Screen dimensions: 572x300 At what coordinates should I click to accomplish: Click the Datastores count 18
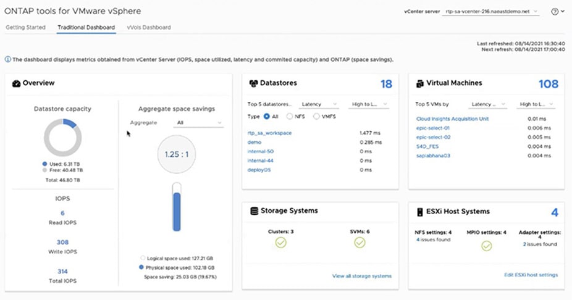click(x=386, y=84)
